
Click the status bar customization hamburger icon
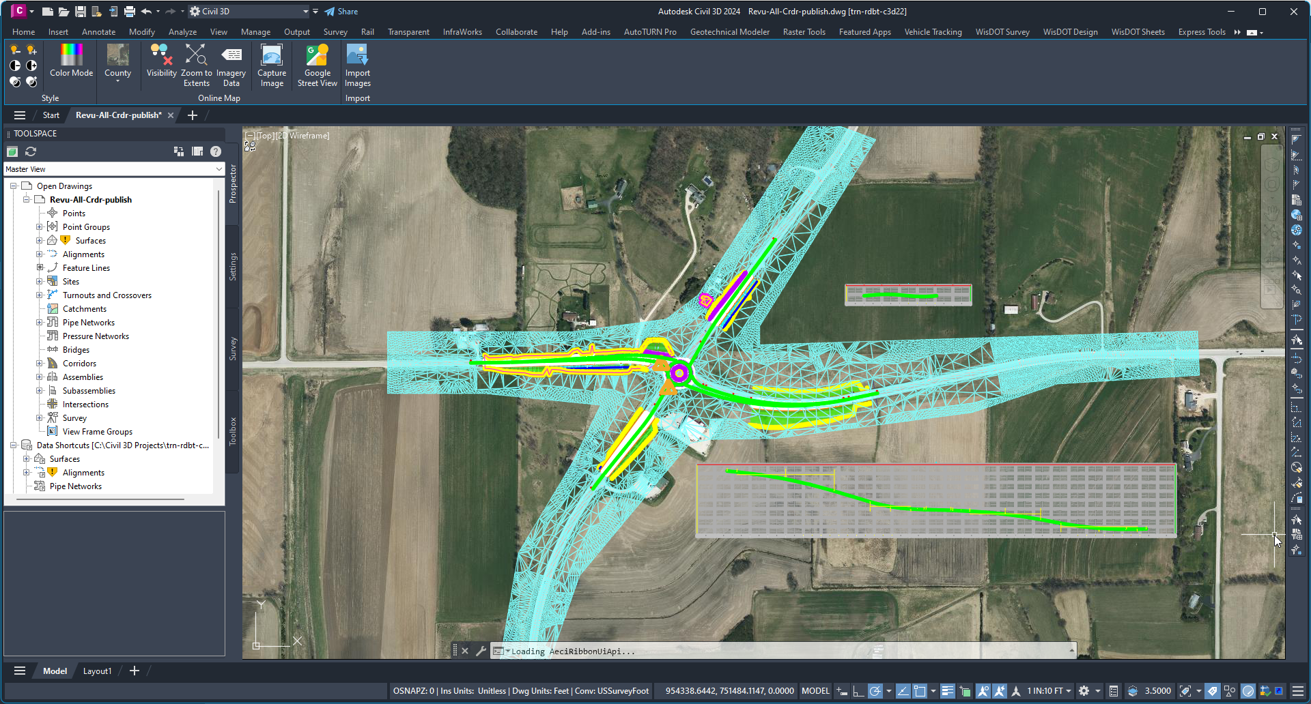pos(1298,691)
